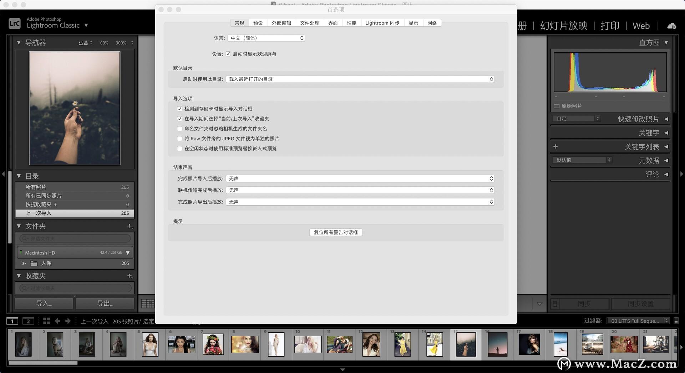Open the filter preset dropdown
The width and height of the screenshot is (685, 373).
[638, 321]
